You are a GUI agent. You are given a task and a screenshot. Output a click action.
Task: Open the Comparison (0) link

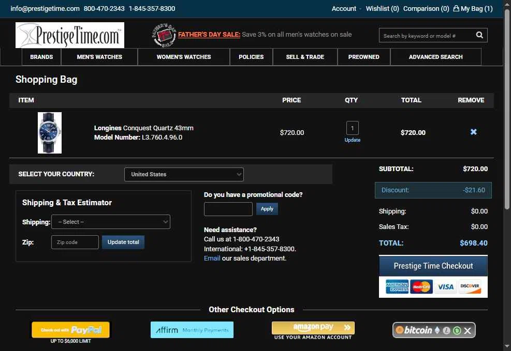426,8
